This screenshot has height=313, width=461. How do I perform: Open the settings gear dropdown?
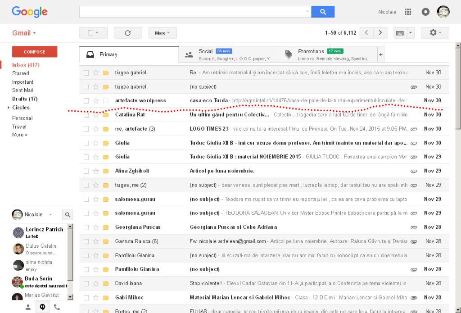(434, 33)
